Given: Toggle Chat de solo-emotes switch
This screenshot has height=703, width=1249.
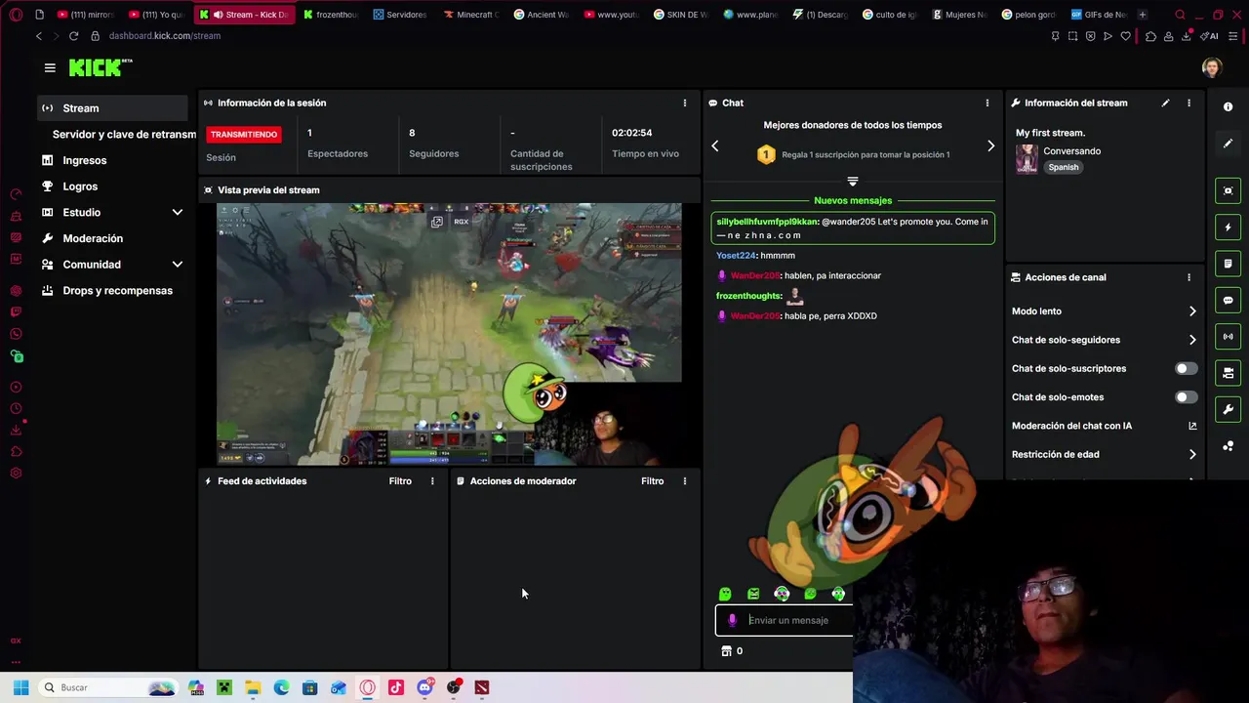Looking at the screenshot, I should [x=1186, y=397].
